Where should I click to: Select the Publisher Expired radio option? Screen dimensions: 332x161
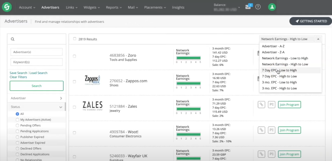click(x=17, y=137)
